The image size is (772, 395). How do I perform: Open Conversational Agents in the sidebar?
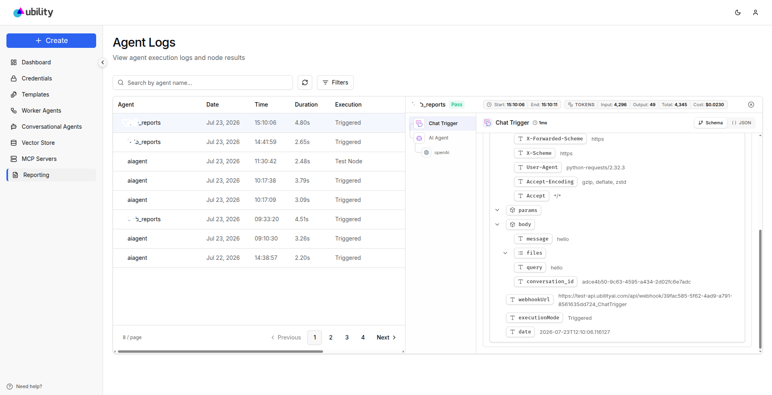pyautogui.click(x=51, y=127)
